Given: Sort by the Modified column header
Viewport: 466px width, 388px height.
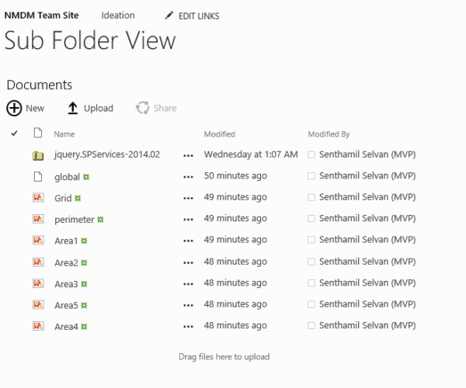Looking at the screenshot, I should [x=219, y=134].
